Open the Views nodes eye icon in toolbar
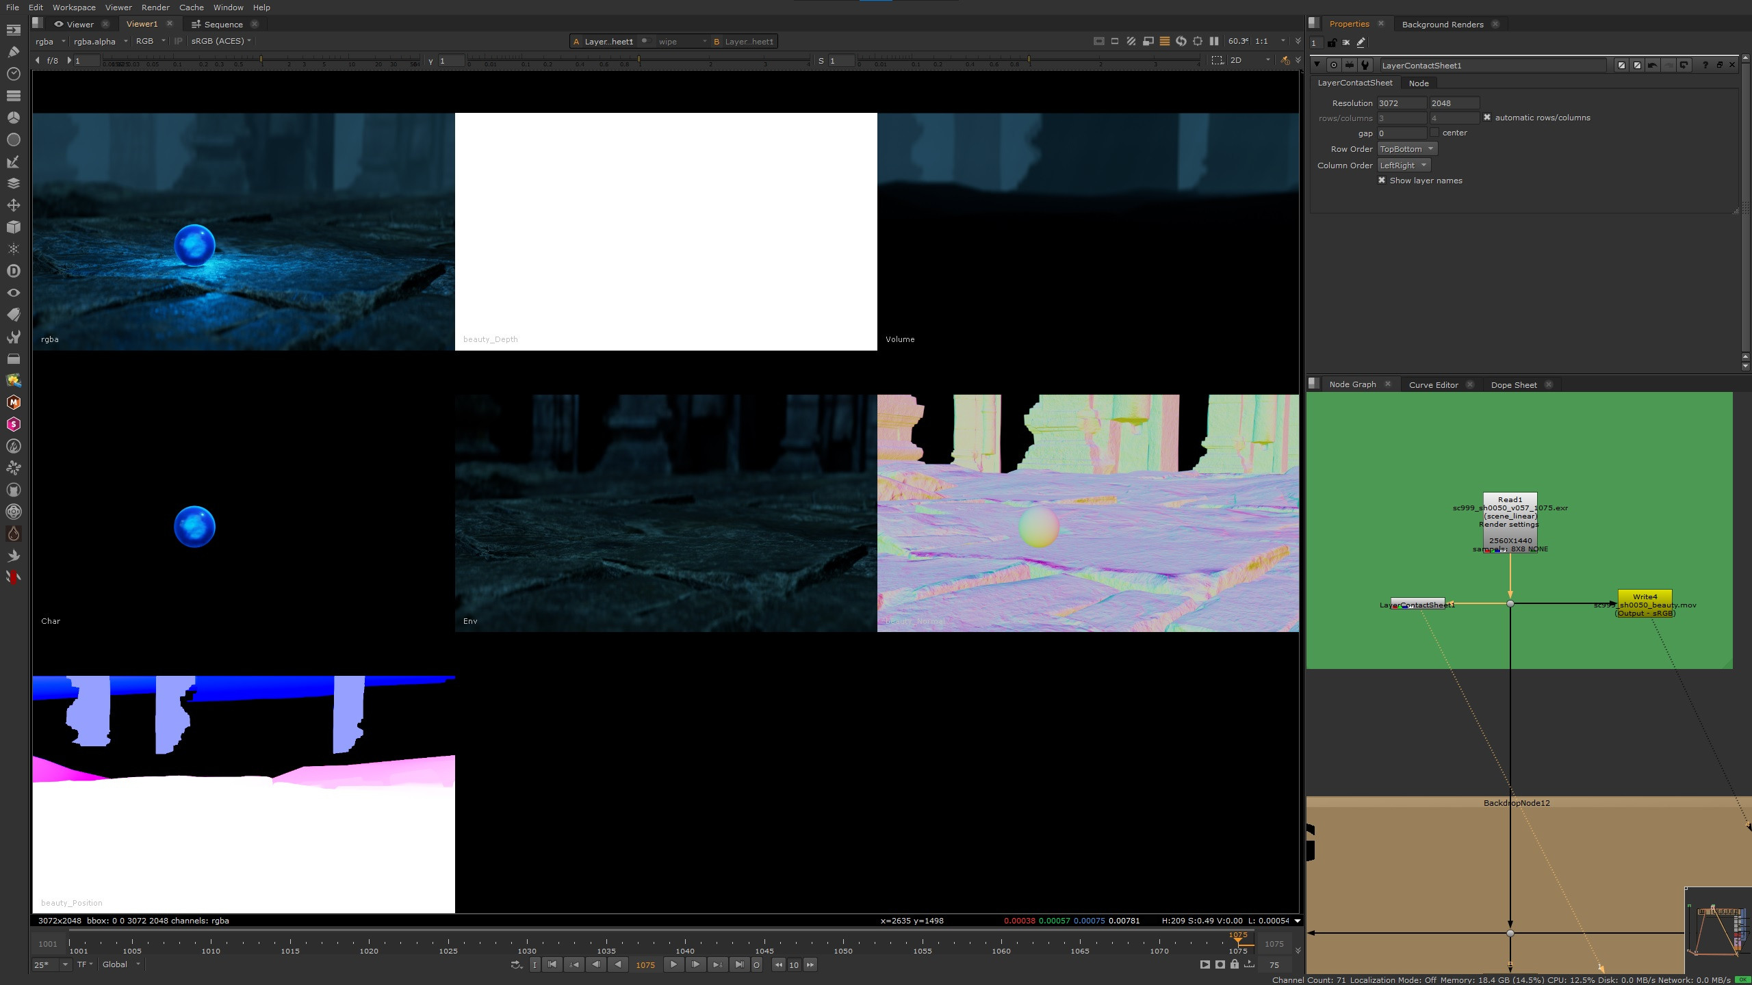 pos(13,293)
